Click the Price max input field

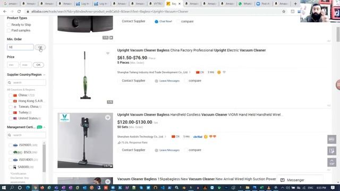click(x=26, y=65)
